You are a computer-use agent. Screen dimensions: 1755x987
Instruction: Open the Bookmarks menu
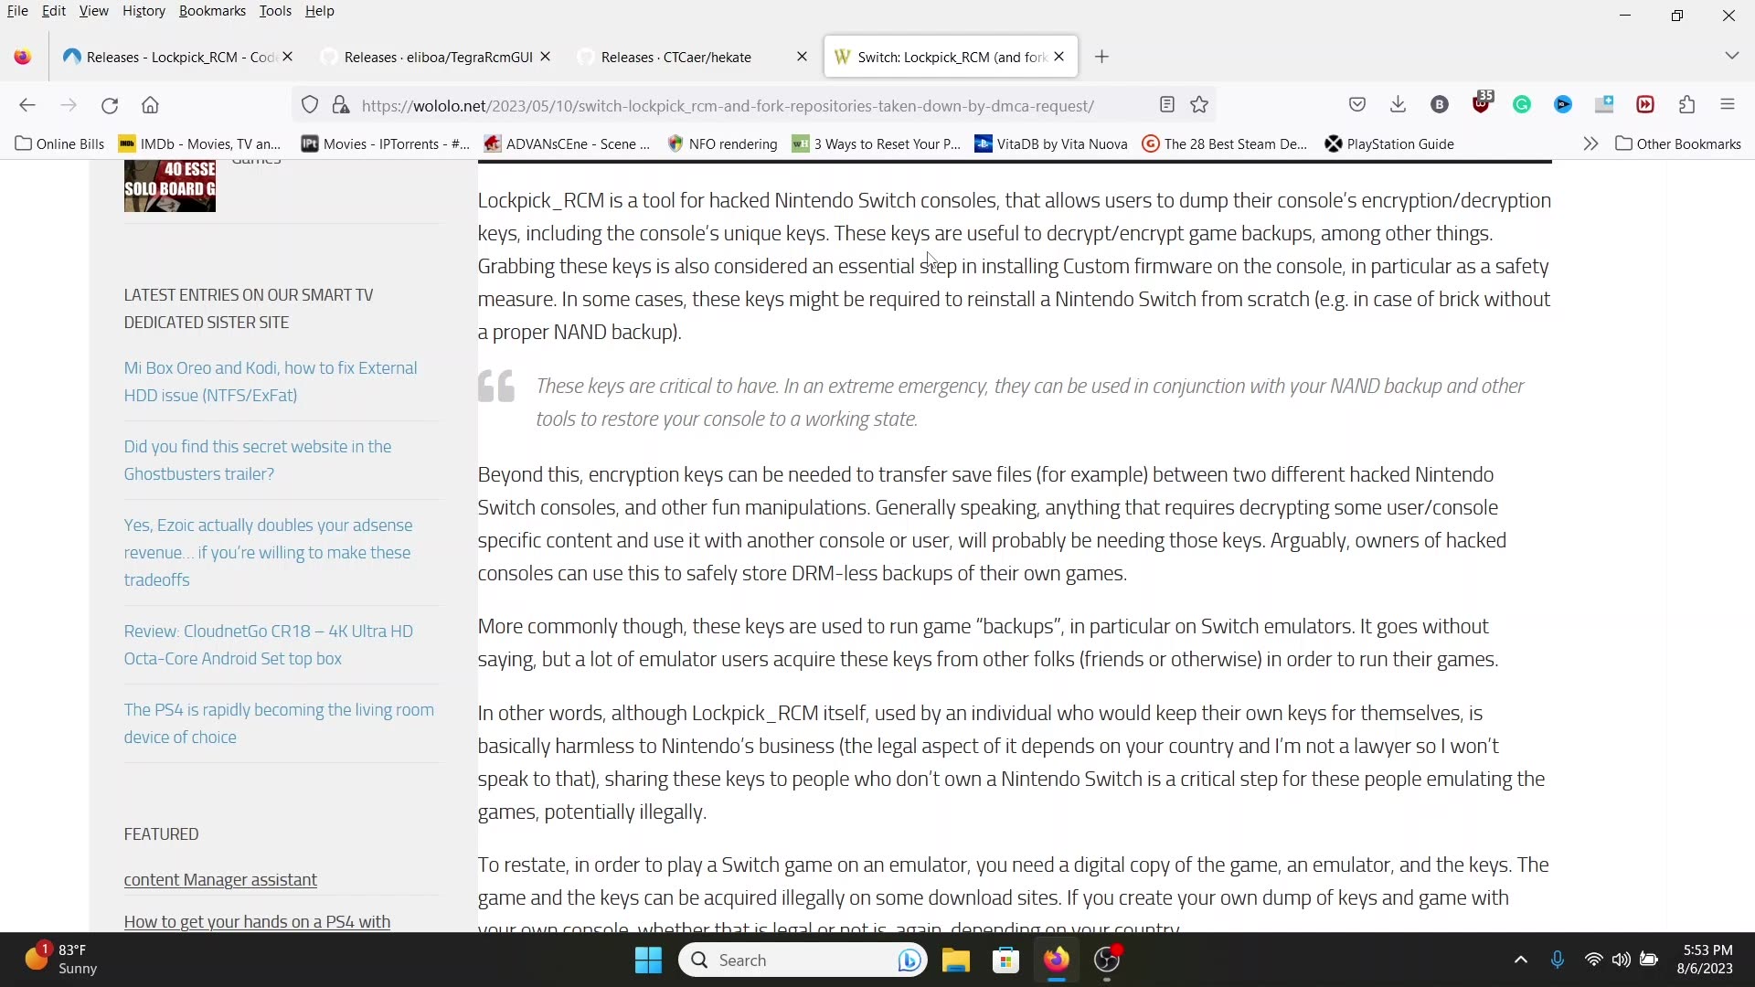tap(212, 11)
